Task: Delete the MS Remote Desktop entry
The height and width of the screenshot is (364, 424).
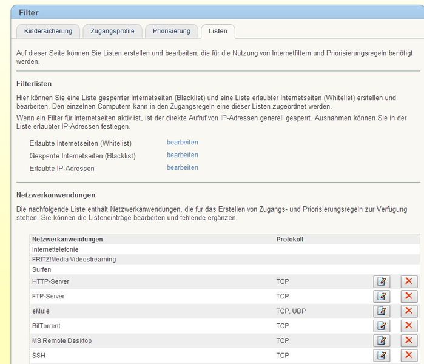Action: click(x=409, y=341)
